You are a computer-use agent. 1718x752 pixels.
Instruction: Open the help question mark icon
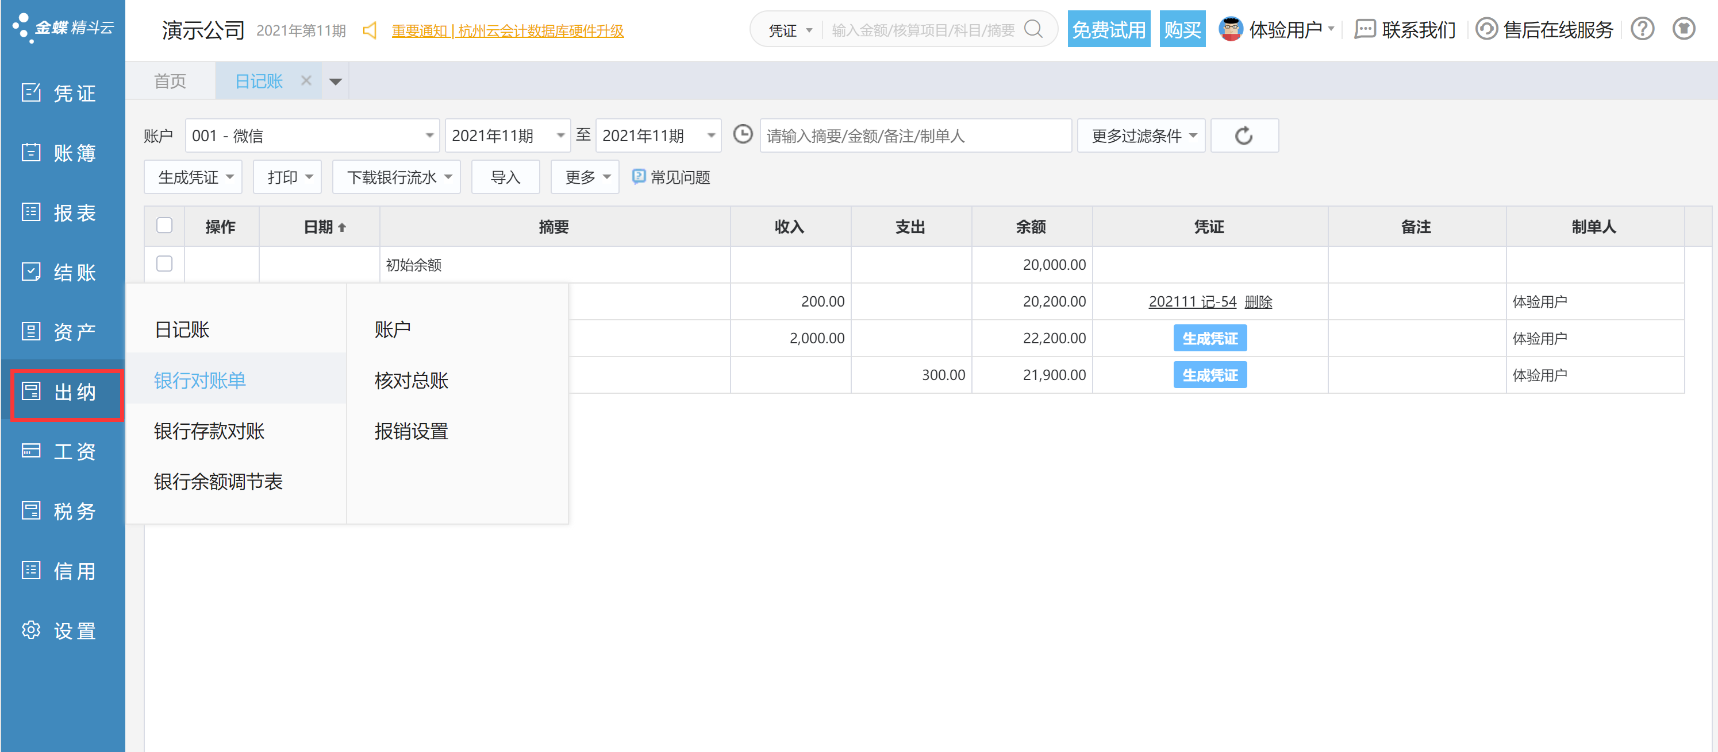(1643, 29)
